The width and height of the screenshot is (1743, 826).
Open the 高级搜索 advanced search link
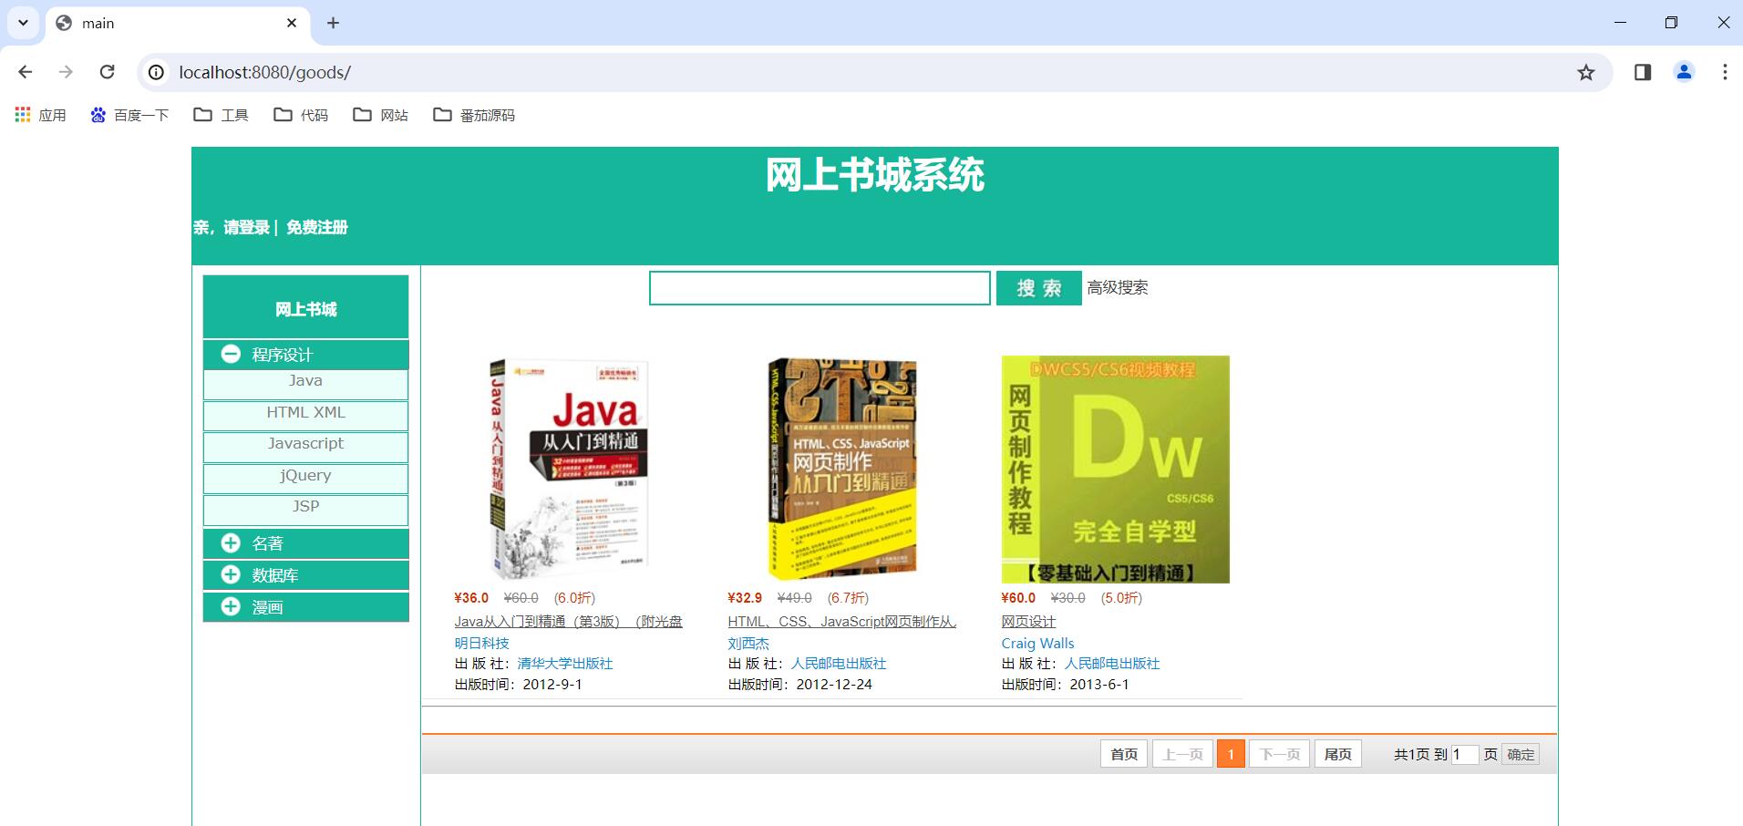1118,288
